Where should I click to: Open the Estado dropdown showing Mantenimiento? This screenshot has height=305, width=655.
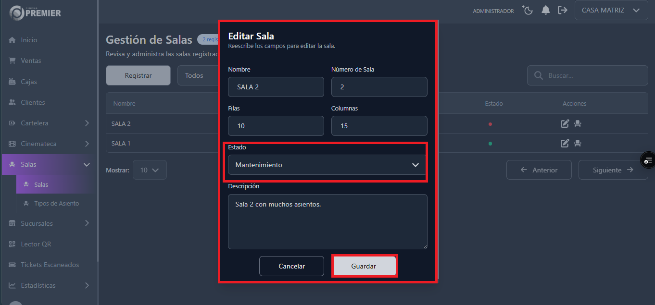[327, 165]
